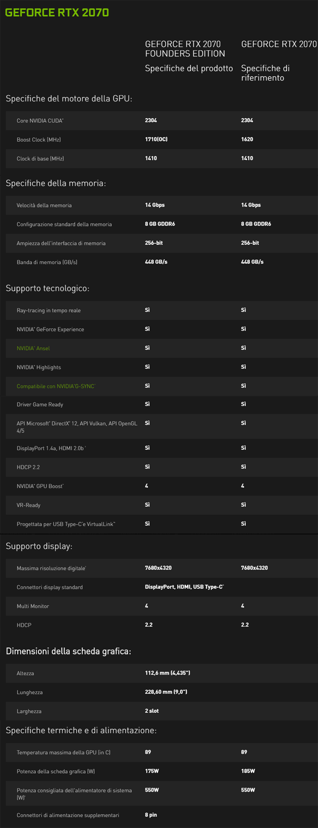Click the VR-Ready row label

point(28,505)
